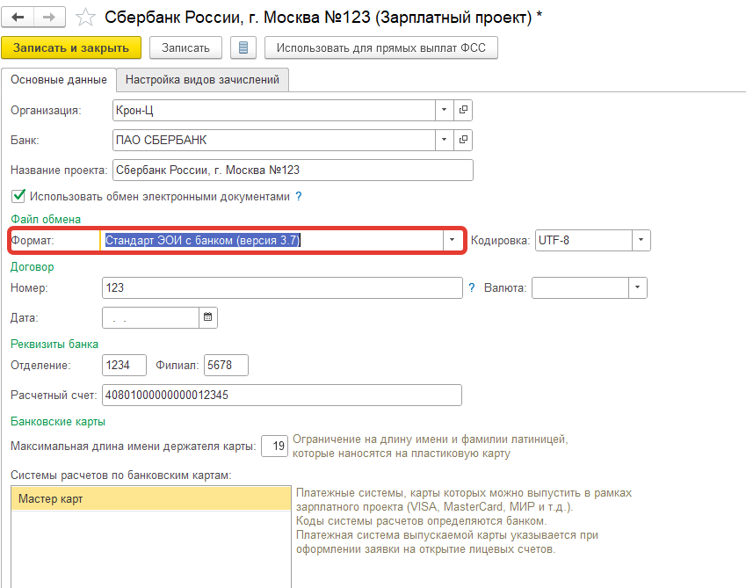The width and height of the screenshot is (746, 588).
Task: Open Организация record with open-form icon
Action: (463, 110)
